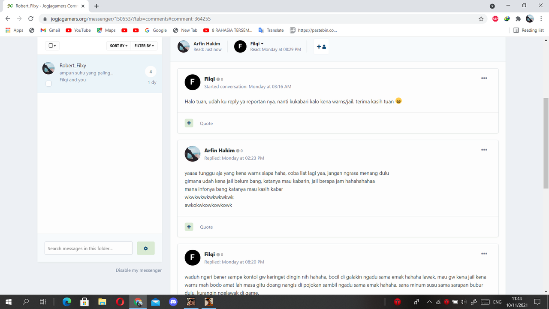
Task: Open the Google bookmark
Action: point(156,30)
